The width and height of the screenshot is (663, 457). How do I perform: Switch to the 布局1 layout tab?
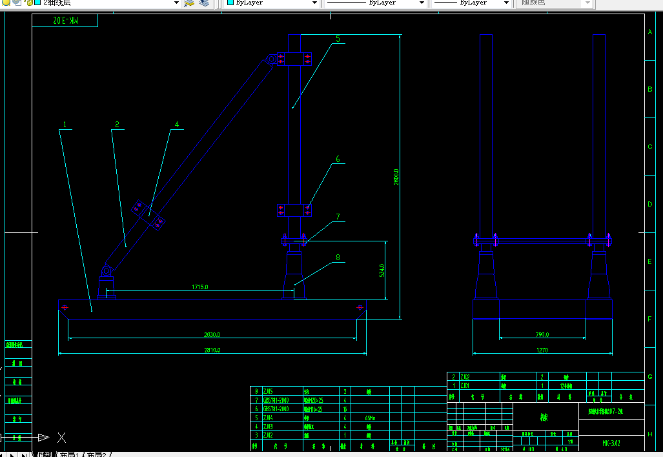coord(69,454)
